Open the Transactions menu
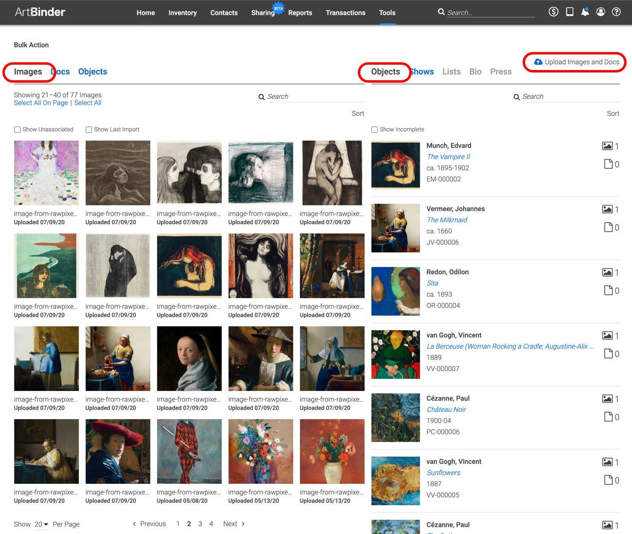This screenshot has width=632, height=534. click(346, 13)
